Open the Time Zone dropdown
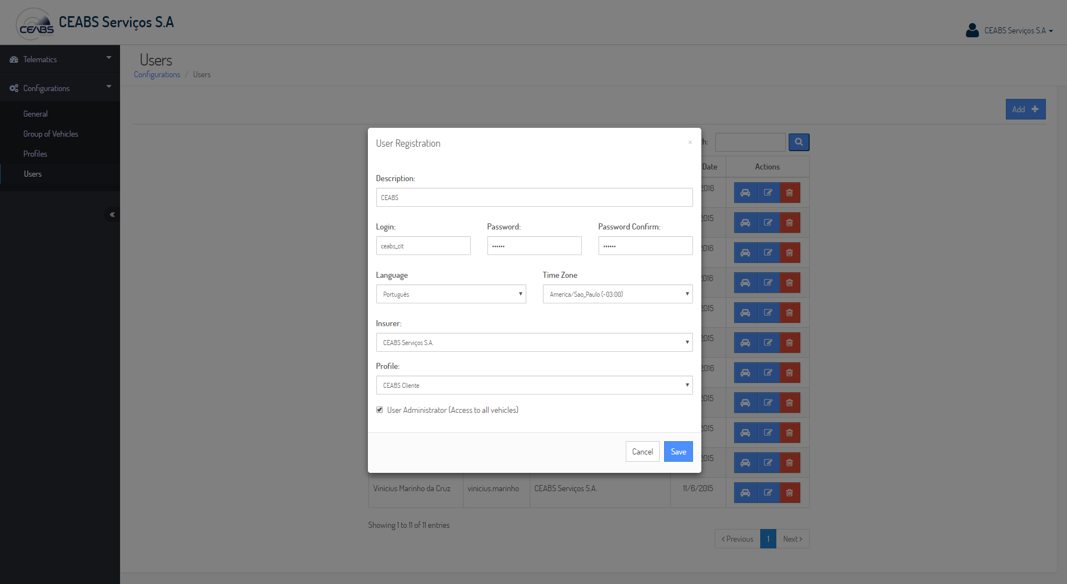Image resolution: width=1067 pixels, height=584 pixels. click(x=617, y=294)
